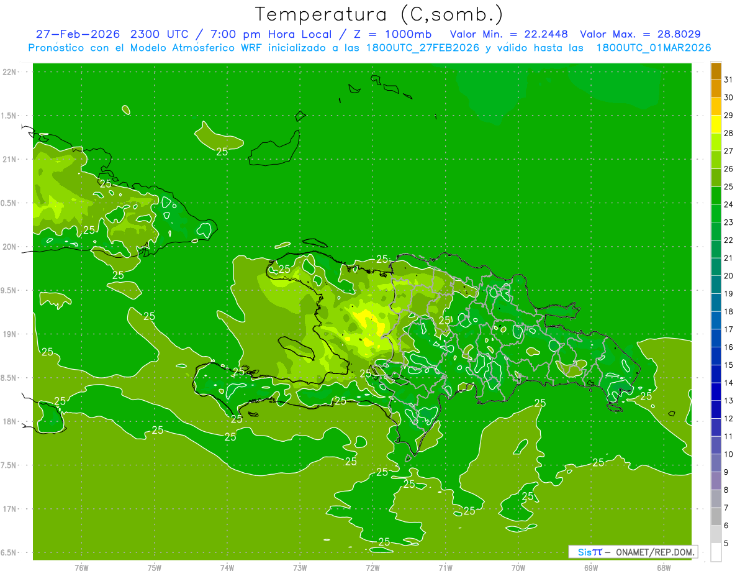Click the '74W' longitude axis label
This screenshot has height=576, width=745.
point(227,568)
